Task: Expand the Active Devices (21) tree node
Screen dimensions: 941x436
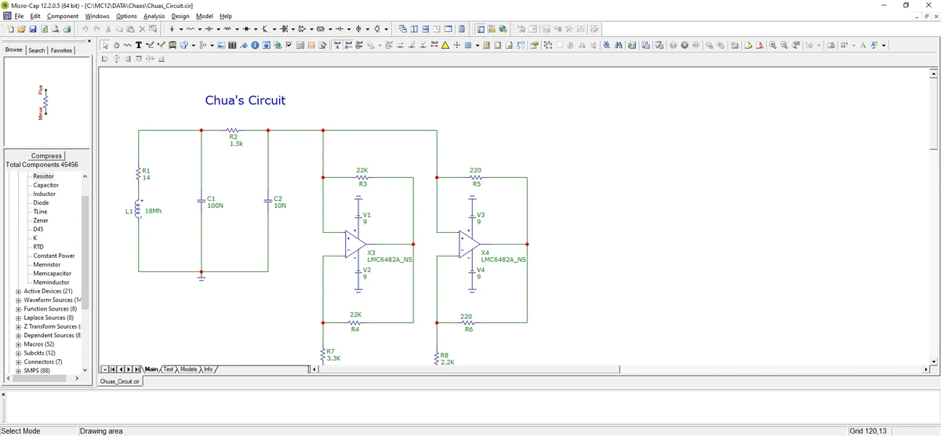Action: [x=18, y=291]
